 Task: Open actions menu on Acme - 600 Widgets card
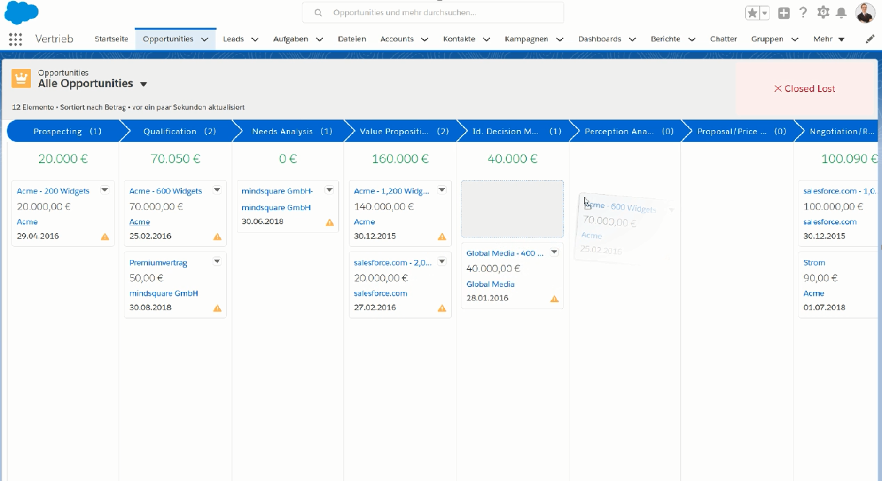point(217,190)
